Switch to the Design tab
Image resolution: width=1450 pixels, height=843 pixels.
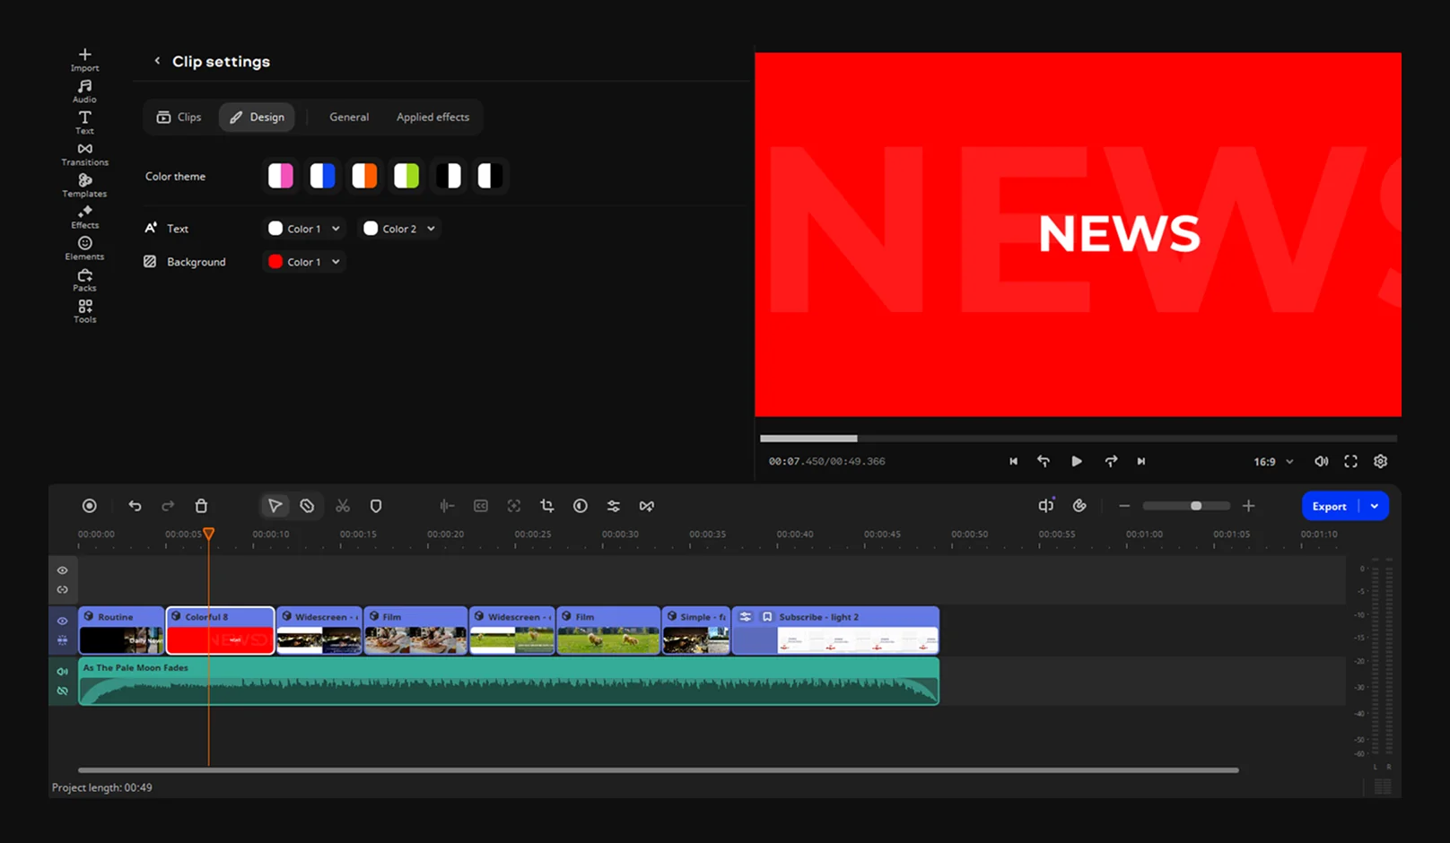257,117
